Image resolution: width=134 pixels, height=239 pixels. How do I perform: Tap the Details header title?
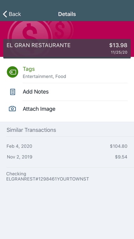point(67,14)
